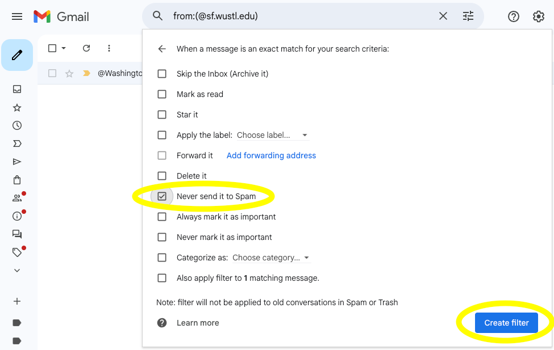Check 'Skip the Inbox (Archive it)'
Screen dimensions: 554x350
coord(162,74)
